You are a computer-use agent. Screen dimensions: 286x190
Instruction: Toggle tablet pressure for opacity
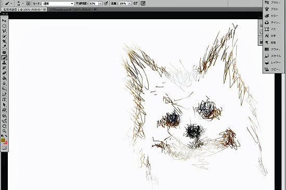pyautogui.click(x=106, y=3)
